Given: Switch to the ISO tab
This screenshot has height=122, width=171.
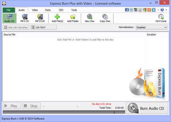Looking at the screenshot, I should click(x=61, y=10).
